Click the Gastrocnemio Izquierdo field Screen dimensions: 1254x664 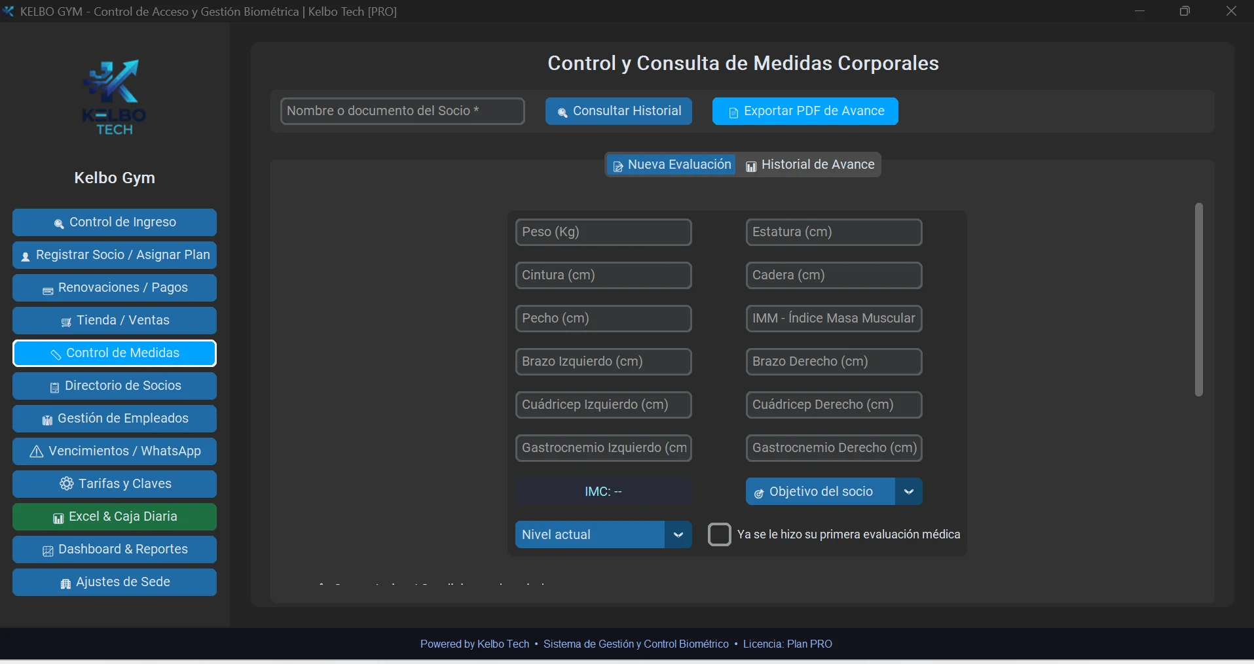tap(604, 448)
